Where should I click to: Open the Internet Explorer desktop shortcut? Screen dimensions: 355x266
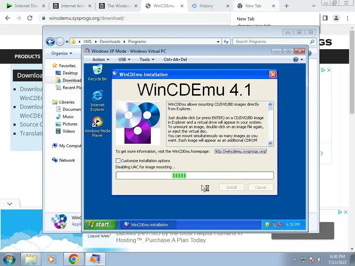click(x=97, y=101)
